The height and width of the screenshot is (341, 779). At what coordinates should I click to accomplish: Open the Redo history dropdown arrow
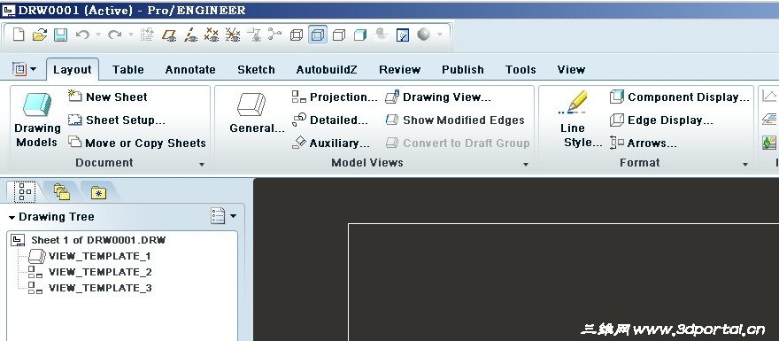click(131, 35)
